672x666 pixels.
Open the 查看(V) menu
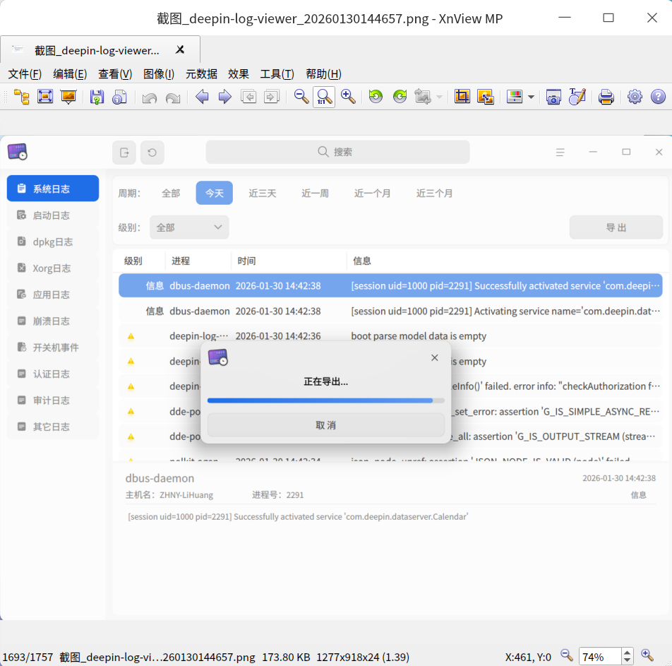pos(115,73)
